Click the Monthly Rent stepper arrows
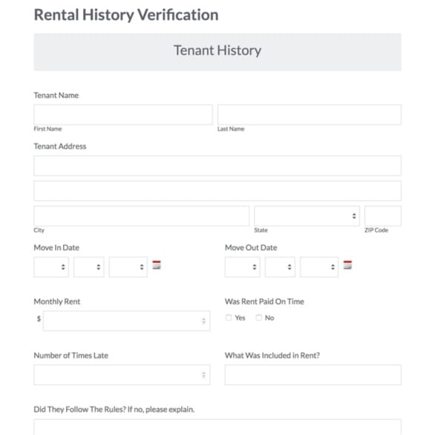Screen dimensions: 435x435 [x=203, y=321]
